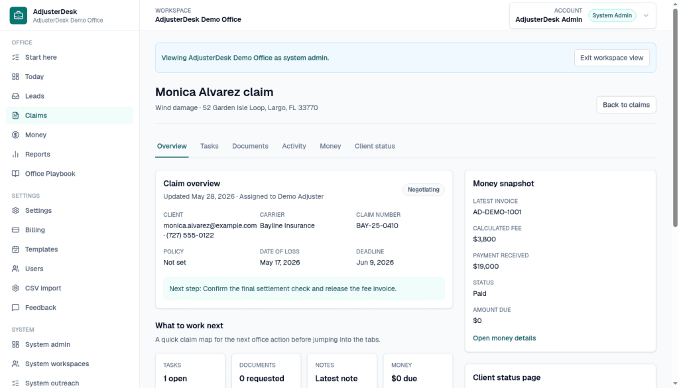Click Back to claims button

tap(626, 105)
